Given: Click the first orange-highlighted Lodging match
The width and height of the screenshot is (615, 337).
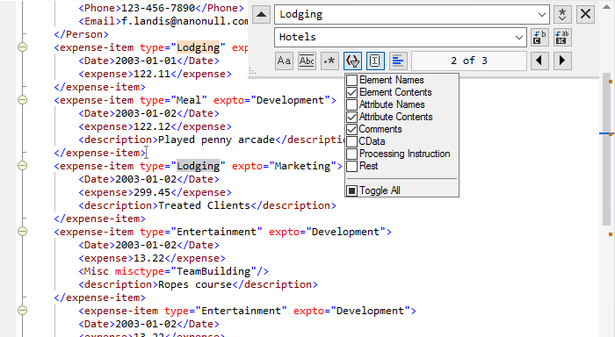Looking at the screenshot, I should tap(198, 47).
